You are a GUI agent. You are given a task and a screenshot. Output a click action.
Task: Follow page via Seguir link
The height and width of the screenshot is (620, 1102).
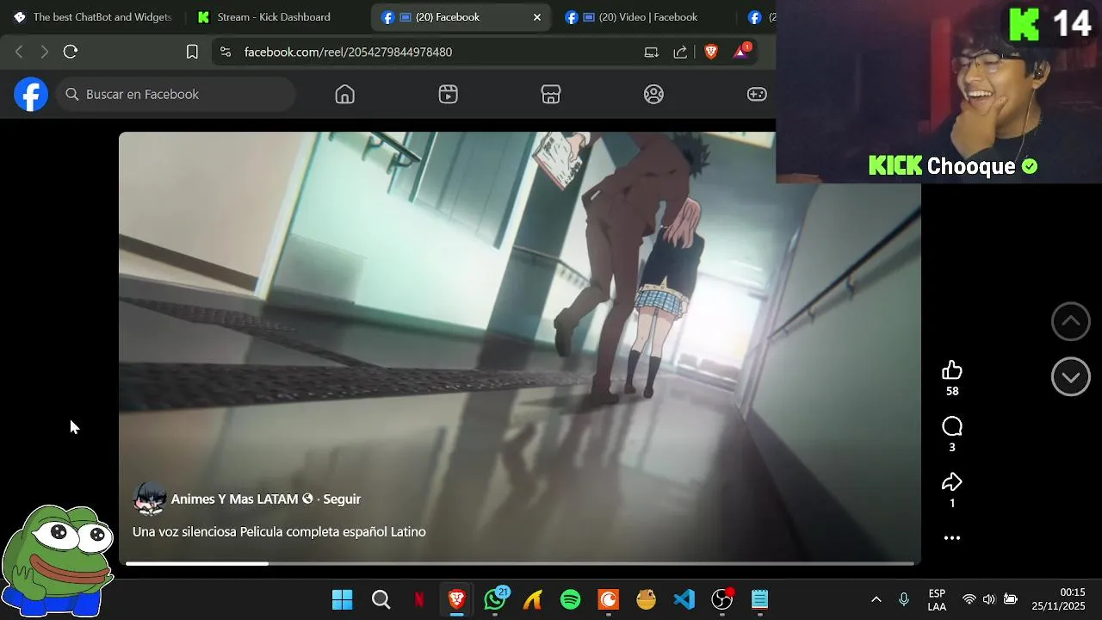pos(342,499)
